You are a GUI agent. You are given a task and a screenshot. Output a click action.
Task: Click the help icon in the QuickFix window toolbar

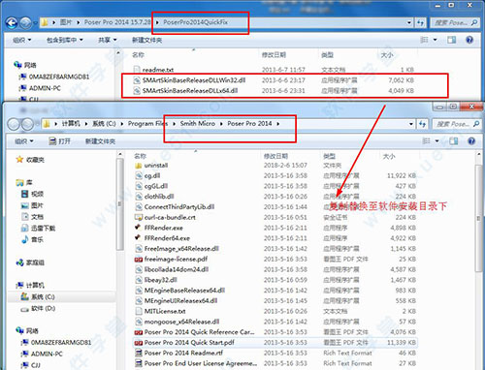coord(469,40)
